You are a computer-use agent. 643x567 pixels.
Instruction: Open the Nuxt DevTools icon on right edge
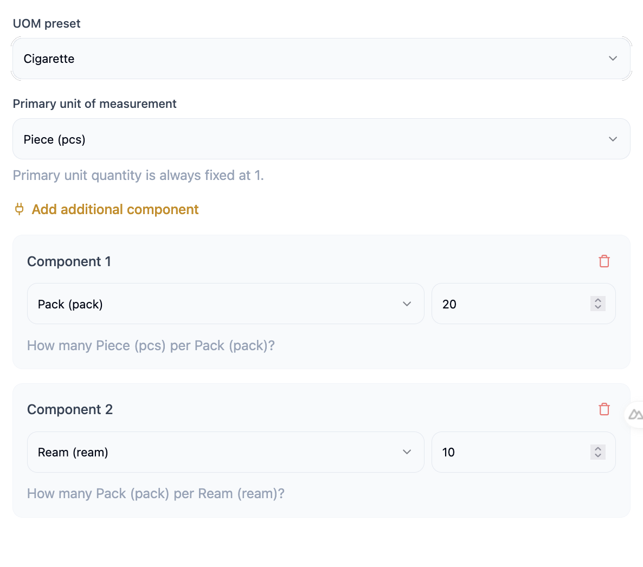click(x=634, y=415)
